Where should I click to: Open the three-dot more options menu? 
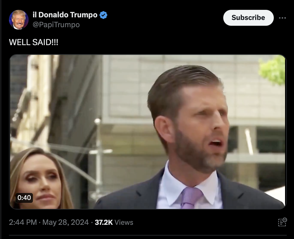pos(282,18)
